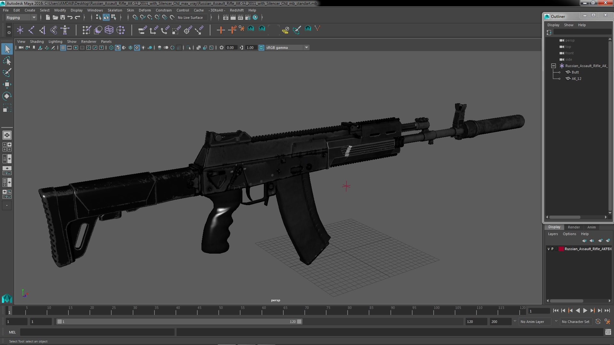
Task: Click the Paint selection tool
Action: click(7, 73)
